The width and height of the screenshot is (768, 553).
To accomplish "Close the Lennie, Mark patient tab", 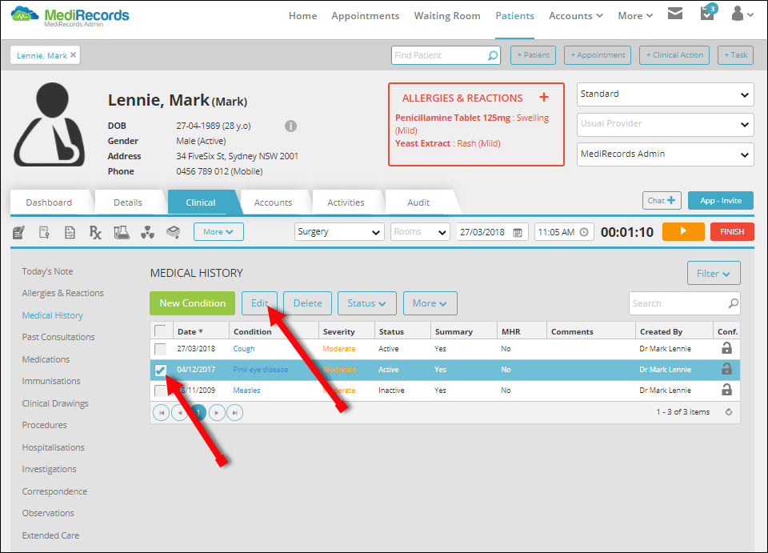I will point(73,55).
